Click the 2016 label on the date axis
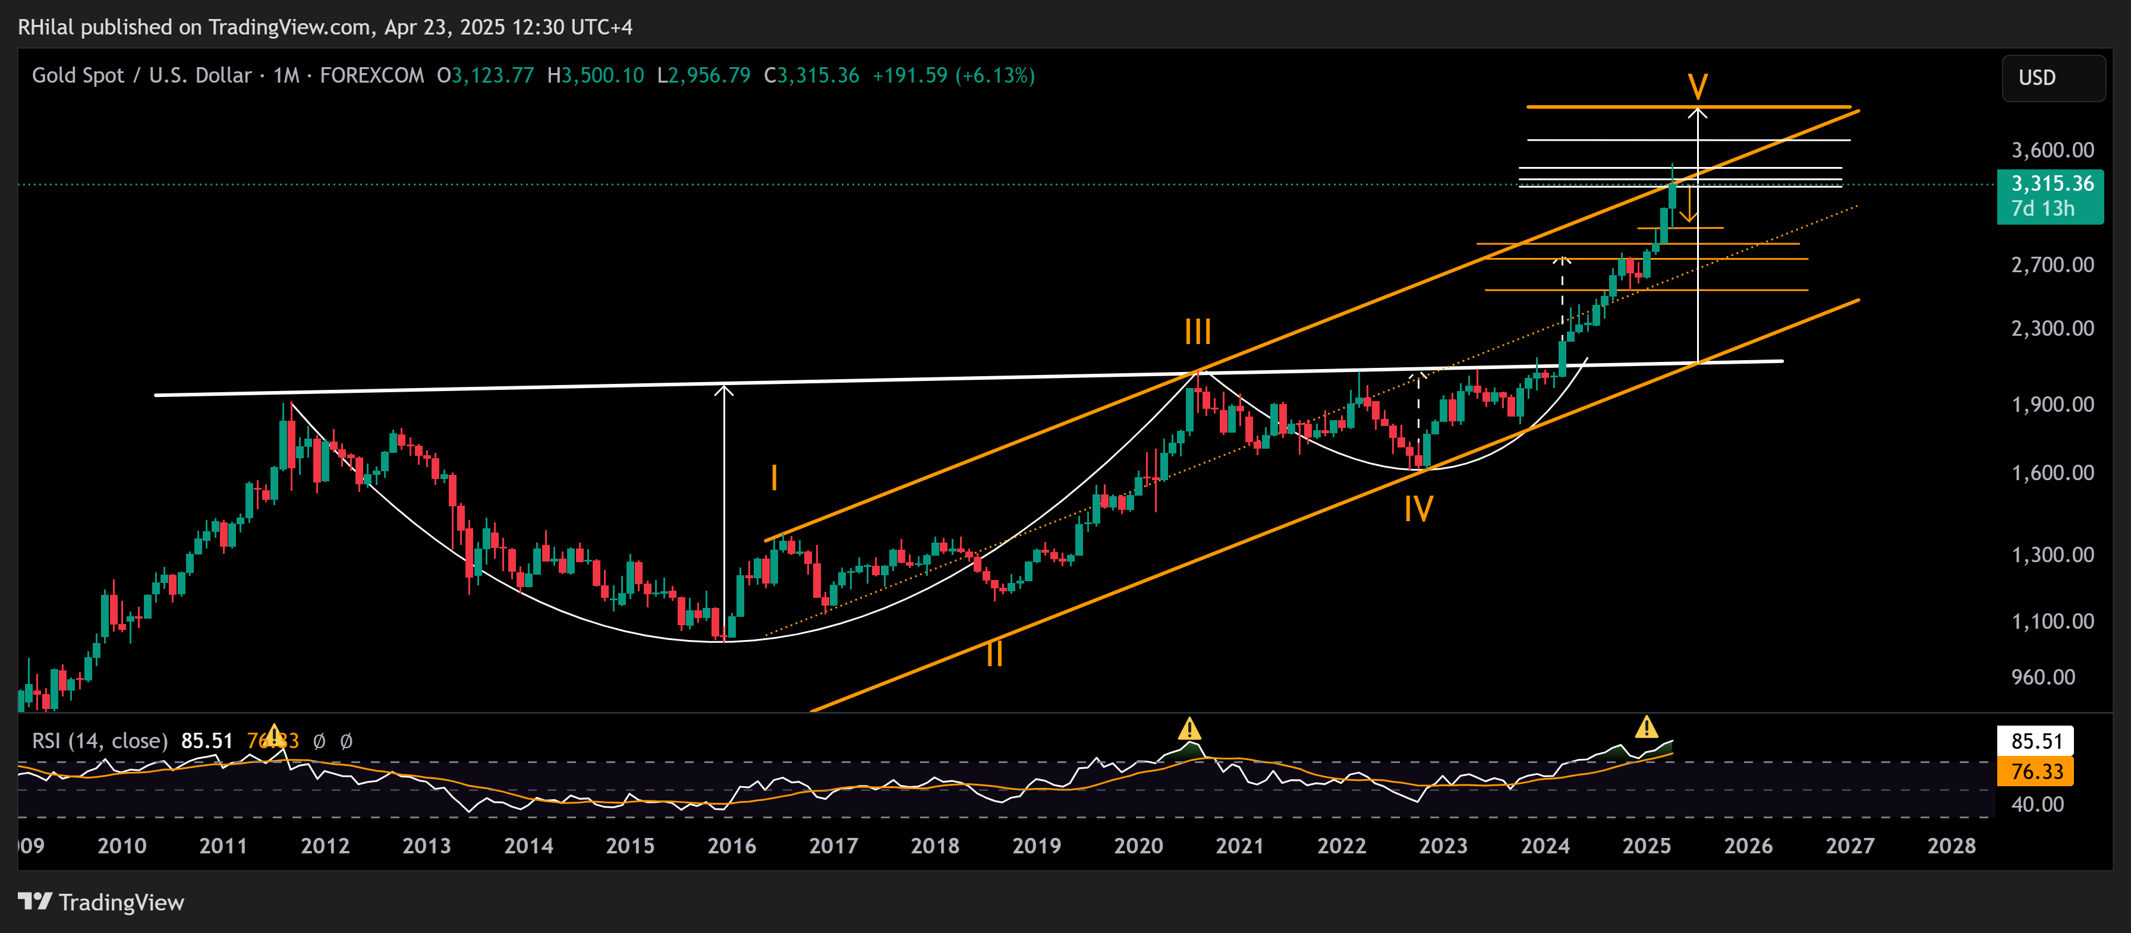The width and height of the screenshot is (2131, 933). pyautogui.click(x=731, y=845)
